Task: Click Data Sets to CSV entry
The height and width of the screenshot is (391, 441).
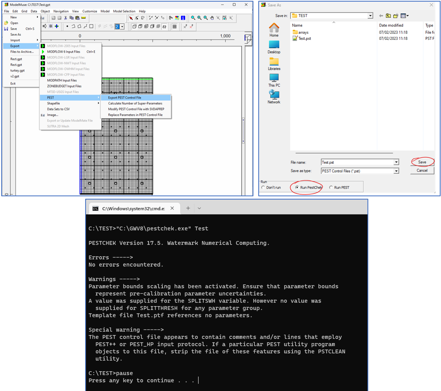Action: coord(71,109)
